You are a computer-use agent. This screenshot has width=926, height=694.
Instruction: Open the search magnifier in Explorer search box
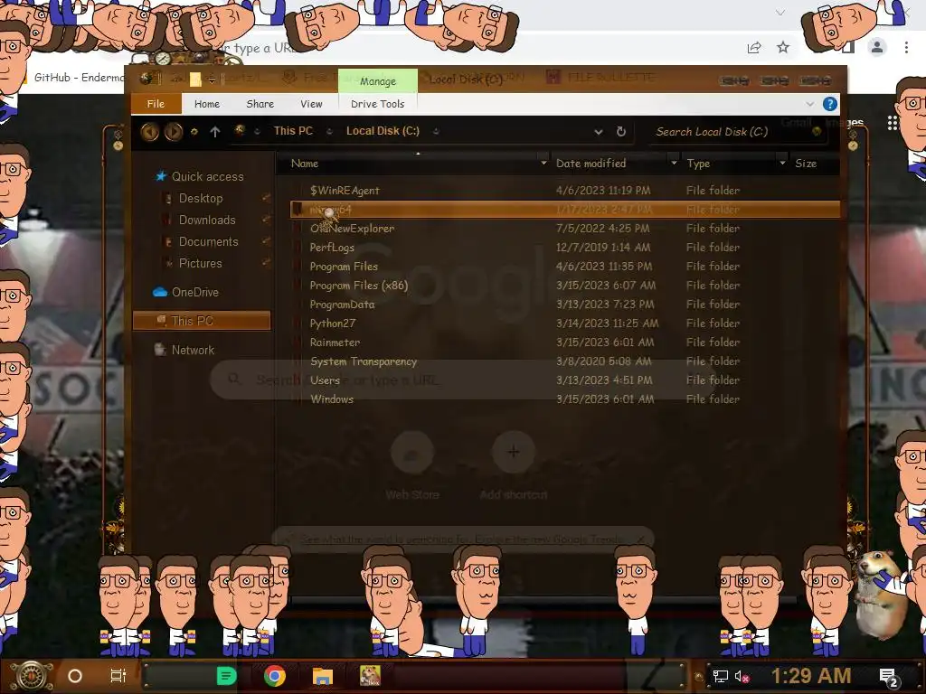pyautogui.click(x=817, y=132)
